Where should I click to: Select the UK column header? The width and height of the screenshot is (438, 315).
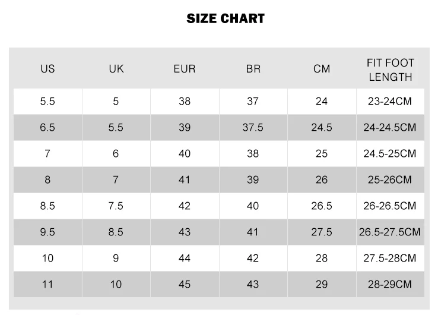pos(116,69)
